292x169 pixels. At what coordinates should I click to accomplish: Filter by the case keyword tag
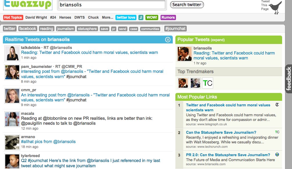click(133, 29)
